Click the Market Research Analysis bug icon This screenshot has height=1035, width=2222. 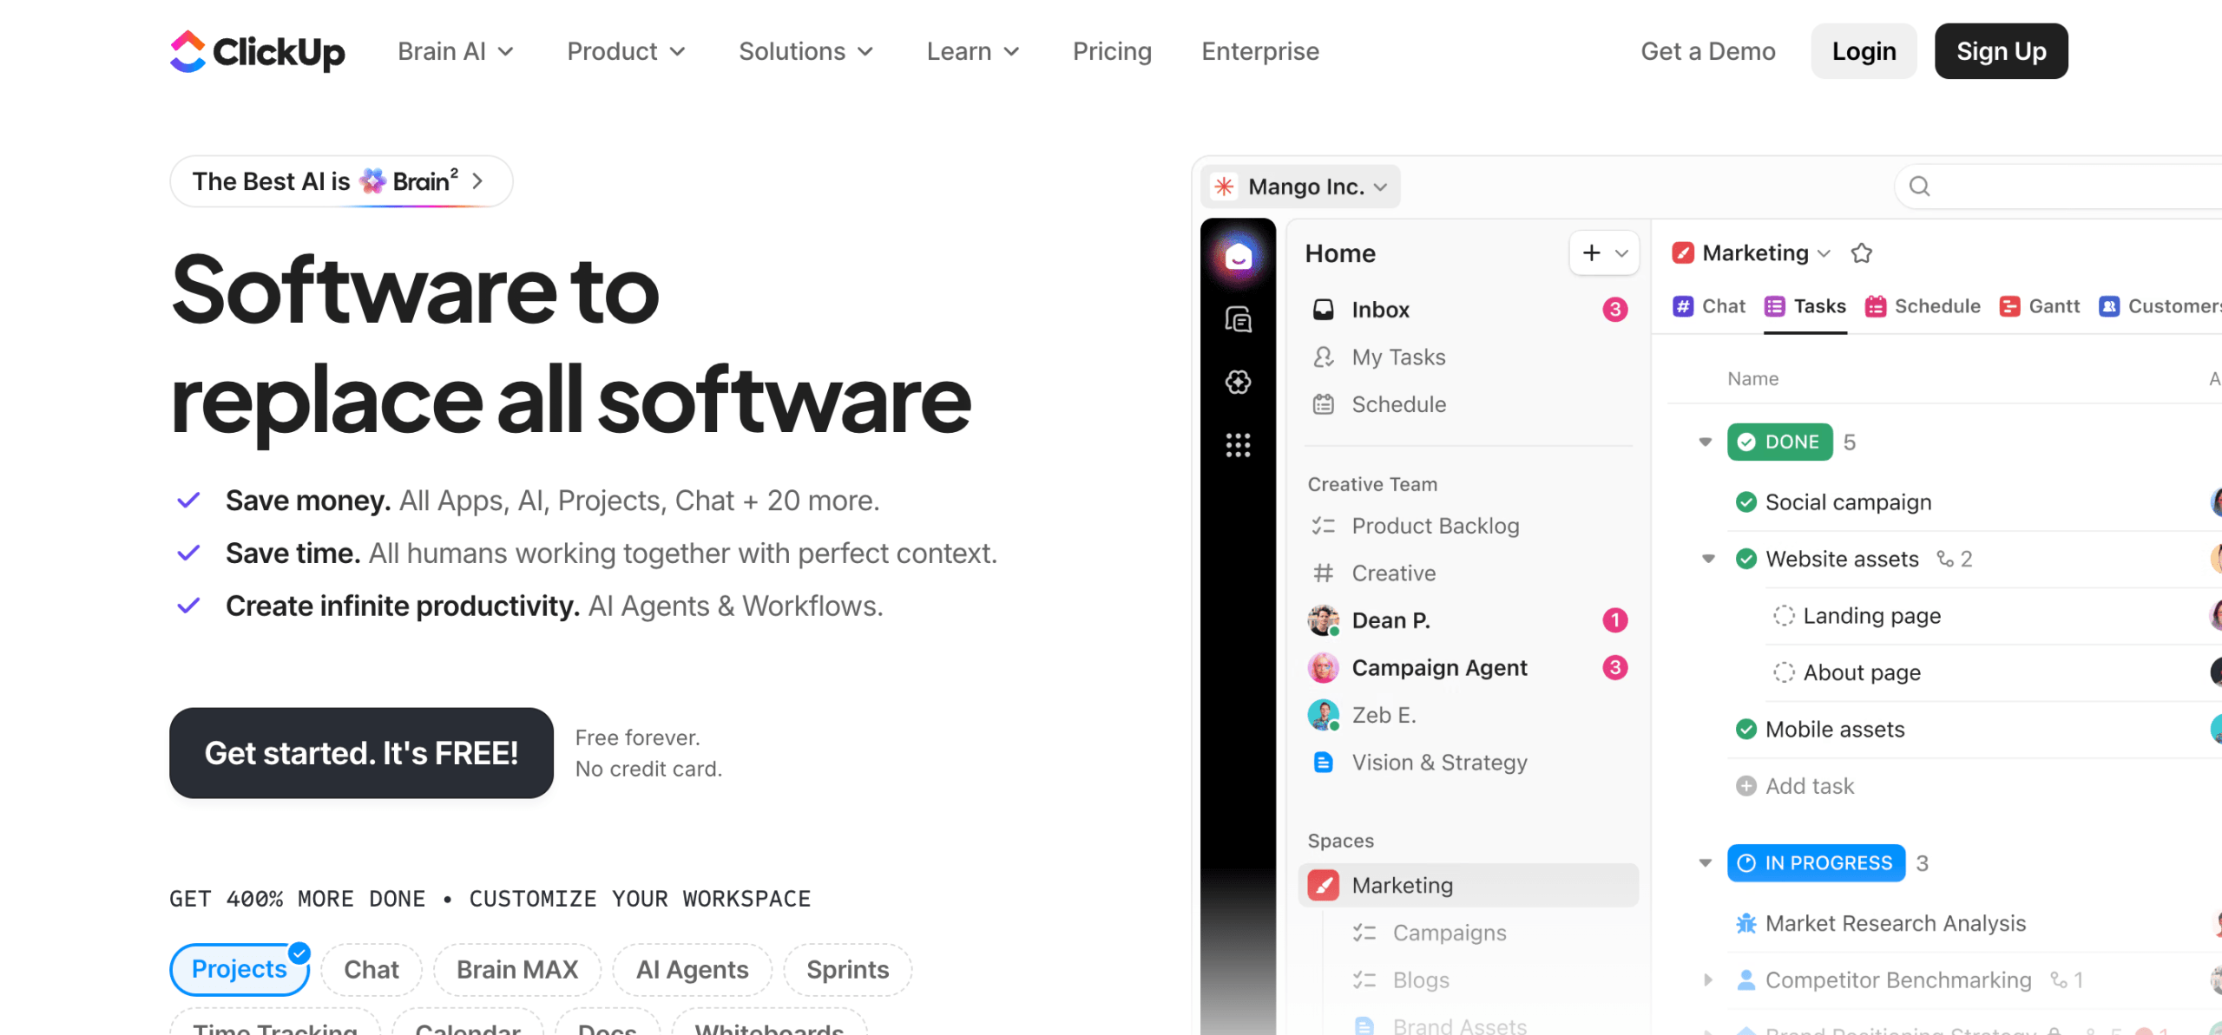(x=1745, y=924)
